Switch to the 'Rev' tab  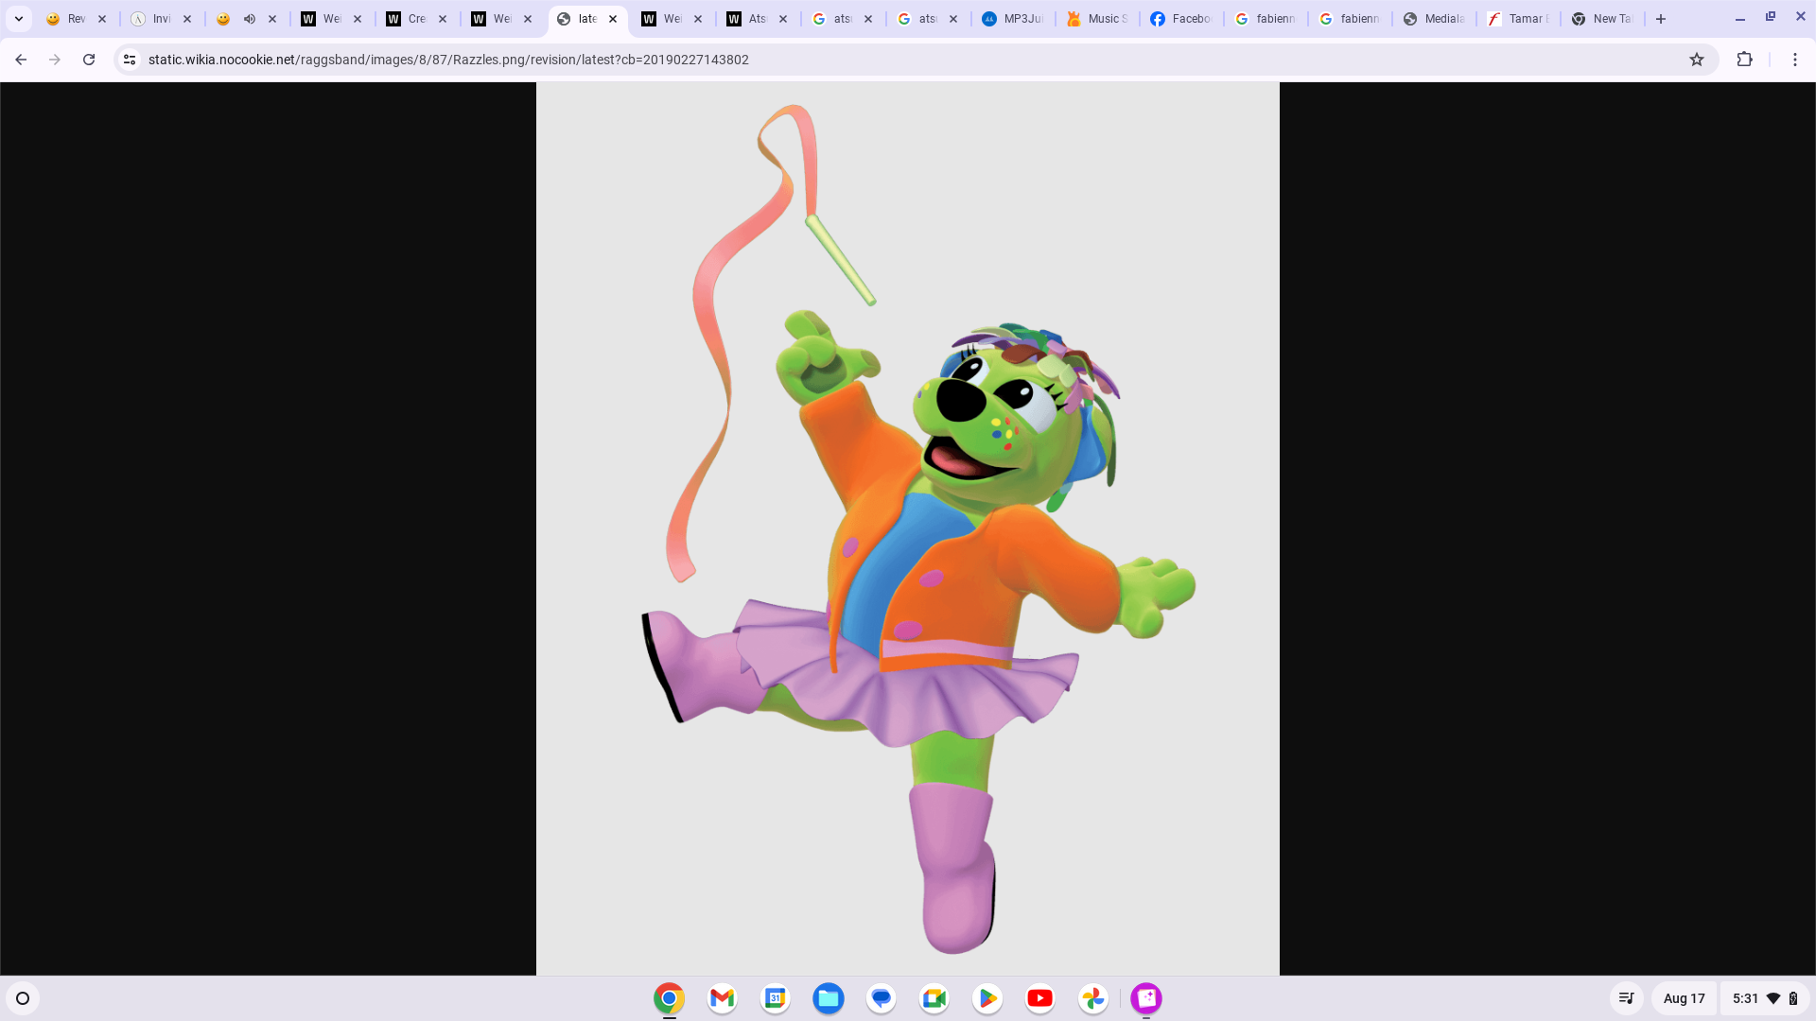[67, 19]
